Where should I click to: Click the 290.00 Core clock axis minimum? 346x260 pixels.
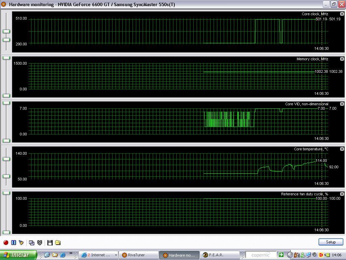point(21,44)
